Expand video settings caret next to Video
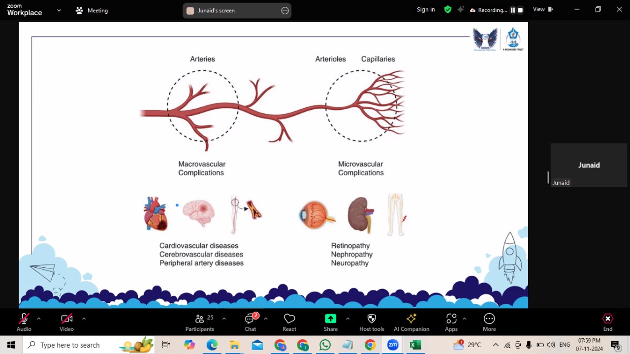Image resolution: width=630 pixels, height=354 pixels. coord(84,319)
